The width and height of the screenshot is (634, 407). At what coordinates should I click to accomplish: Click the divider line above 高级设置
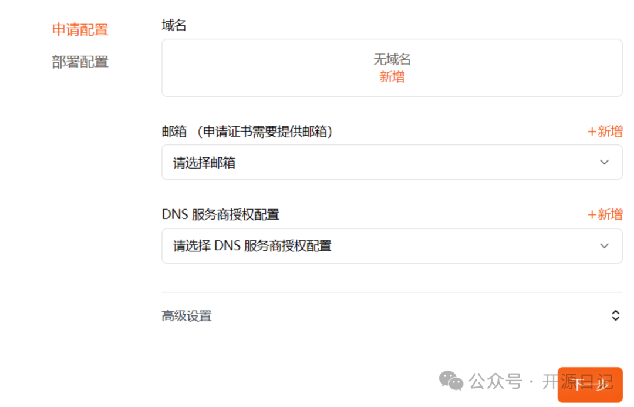pyautogui.click(x=392, y=292)
